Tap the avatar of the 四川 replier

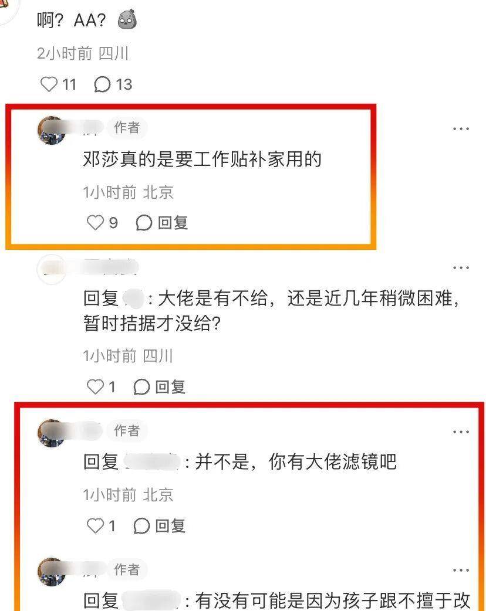(52, 269)
